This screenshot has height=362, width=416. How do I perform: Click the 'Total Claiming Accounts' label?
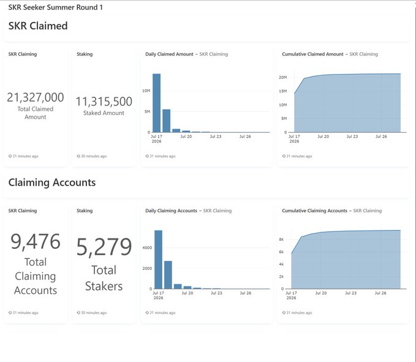[36, 276]
